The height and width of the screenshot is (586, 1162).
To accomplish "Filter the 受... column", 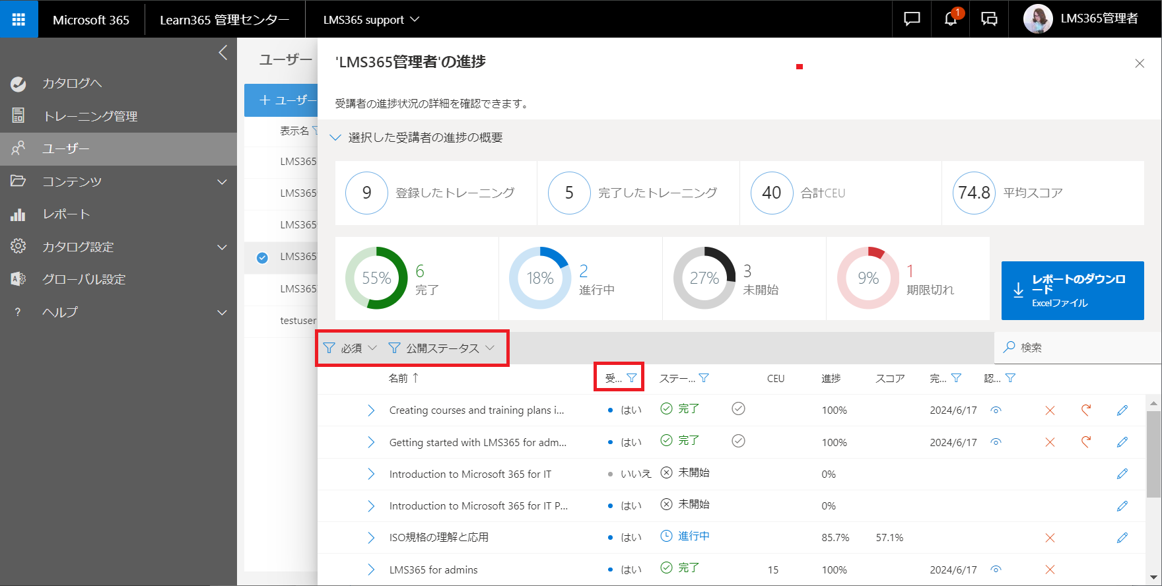I will [632, 378].
